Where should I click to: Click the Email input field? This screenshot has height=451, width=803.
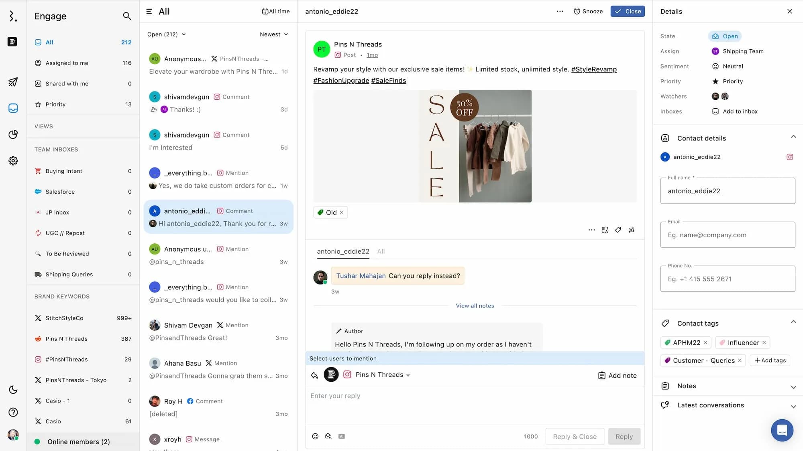click(x=728, y=235)
